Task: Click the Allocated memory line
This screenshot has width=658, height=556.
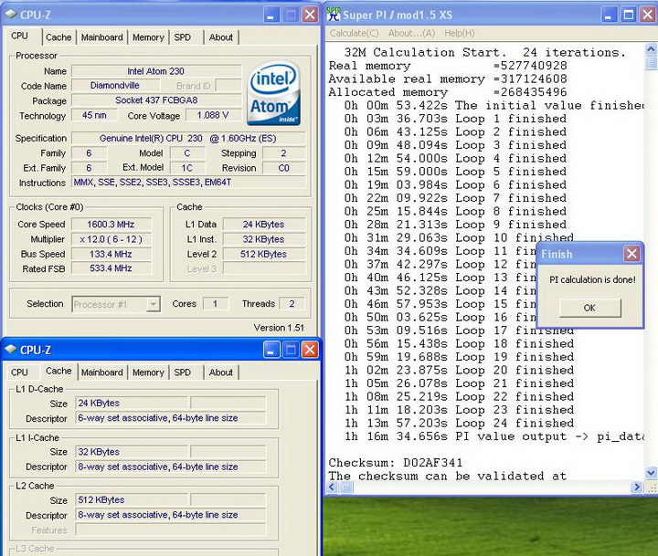Action: pos(448,92)
